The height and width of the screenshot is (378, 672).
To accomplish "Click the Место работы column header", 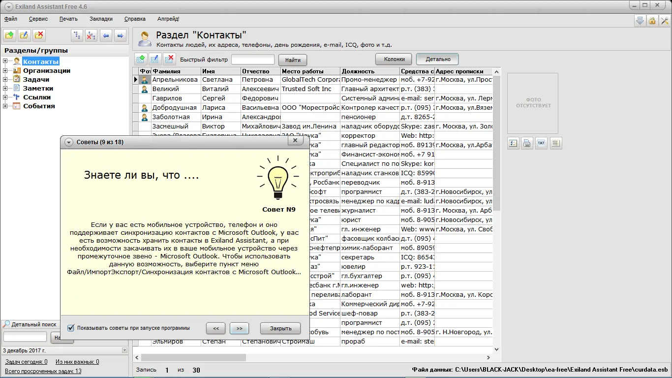I will tap(310, 71).
